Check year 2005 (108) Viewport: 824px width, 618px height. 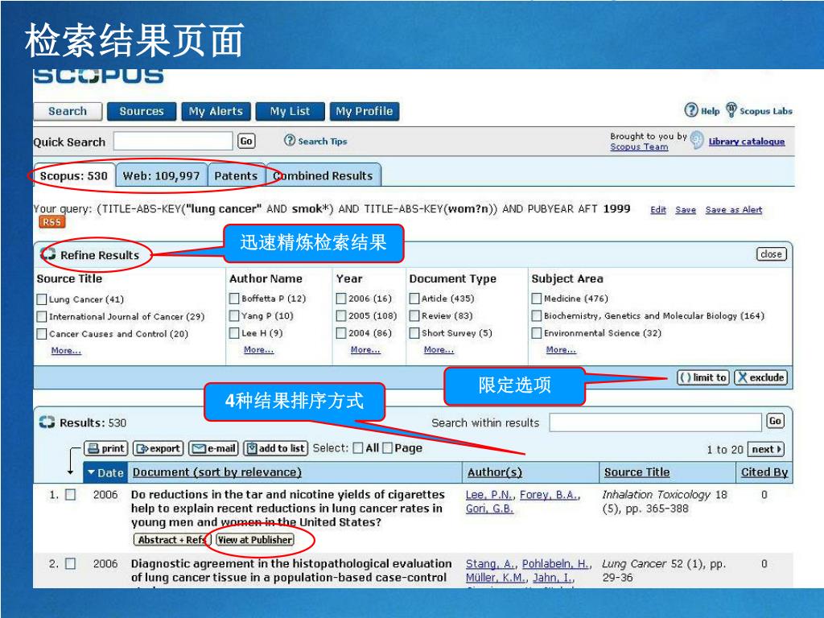(x=341, y=315)
